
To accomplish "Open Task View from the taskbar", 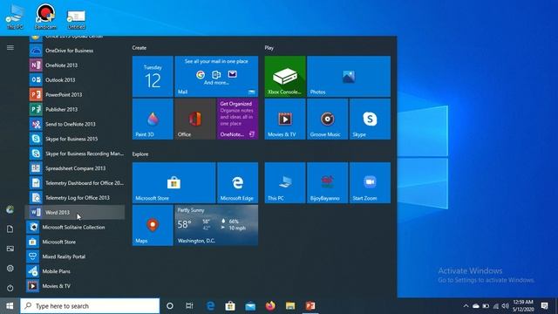I will (x=189, y=306).
